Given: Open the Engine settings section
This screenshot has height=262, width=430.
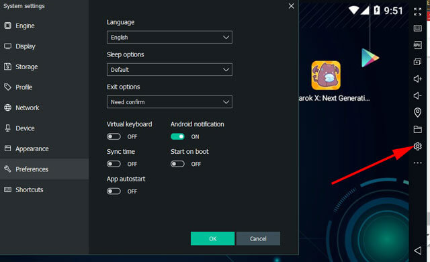Looking at the screenshot, I should 44,26.
